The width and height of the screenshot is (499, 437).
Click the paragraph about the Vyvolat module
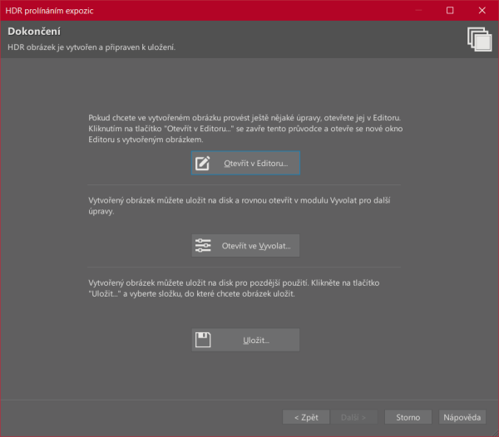click(248, 206)
